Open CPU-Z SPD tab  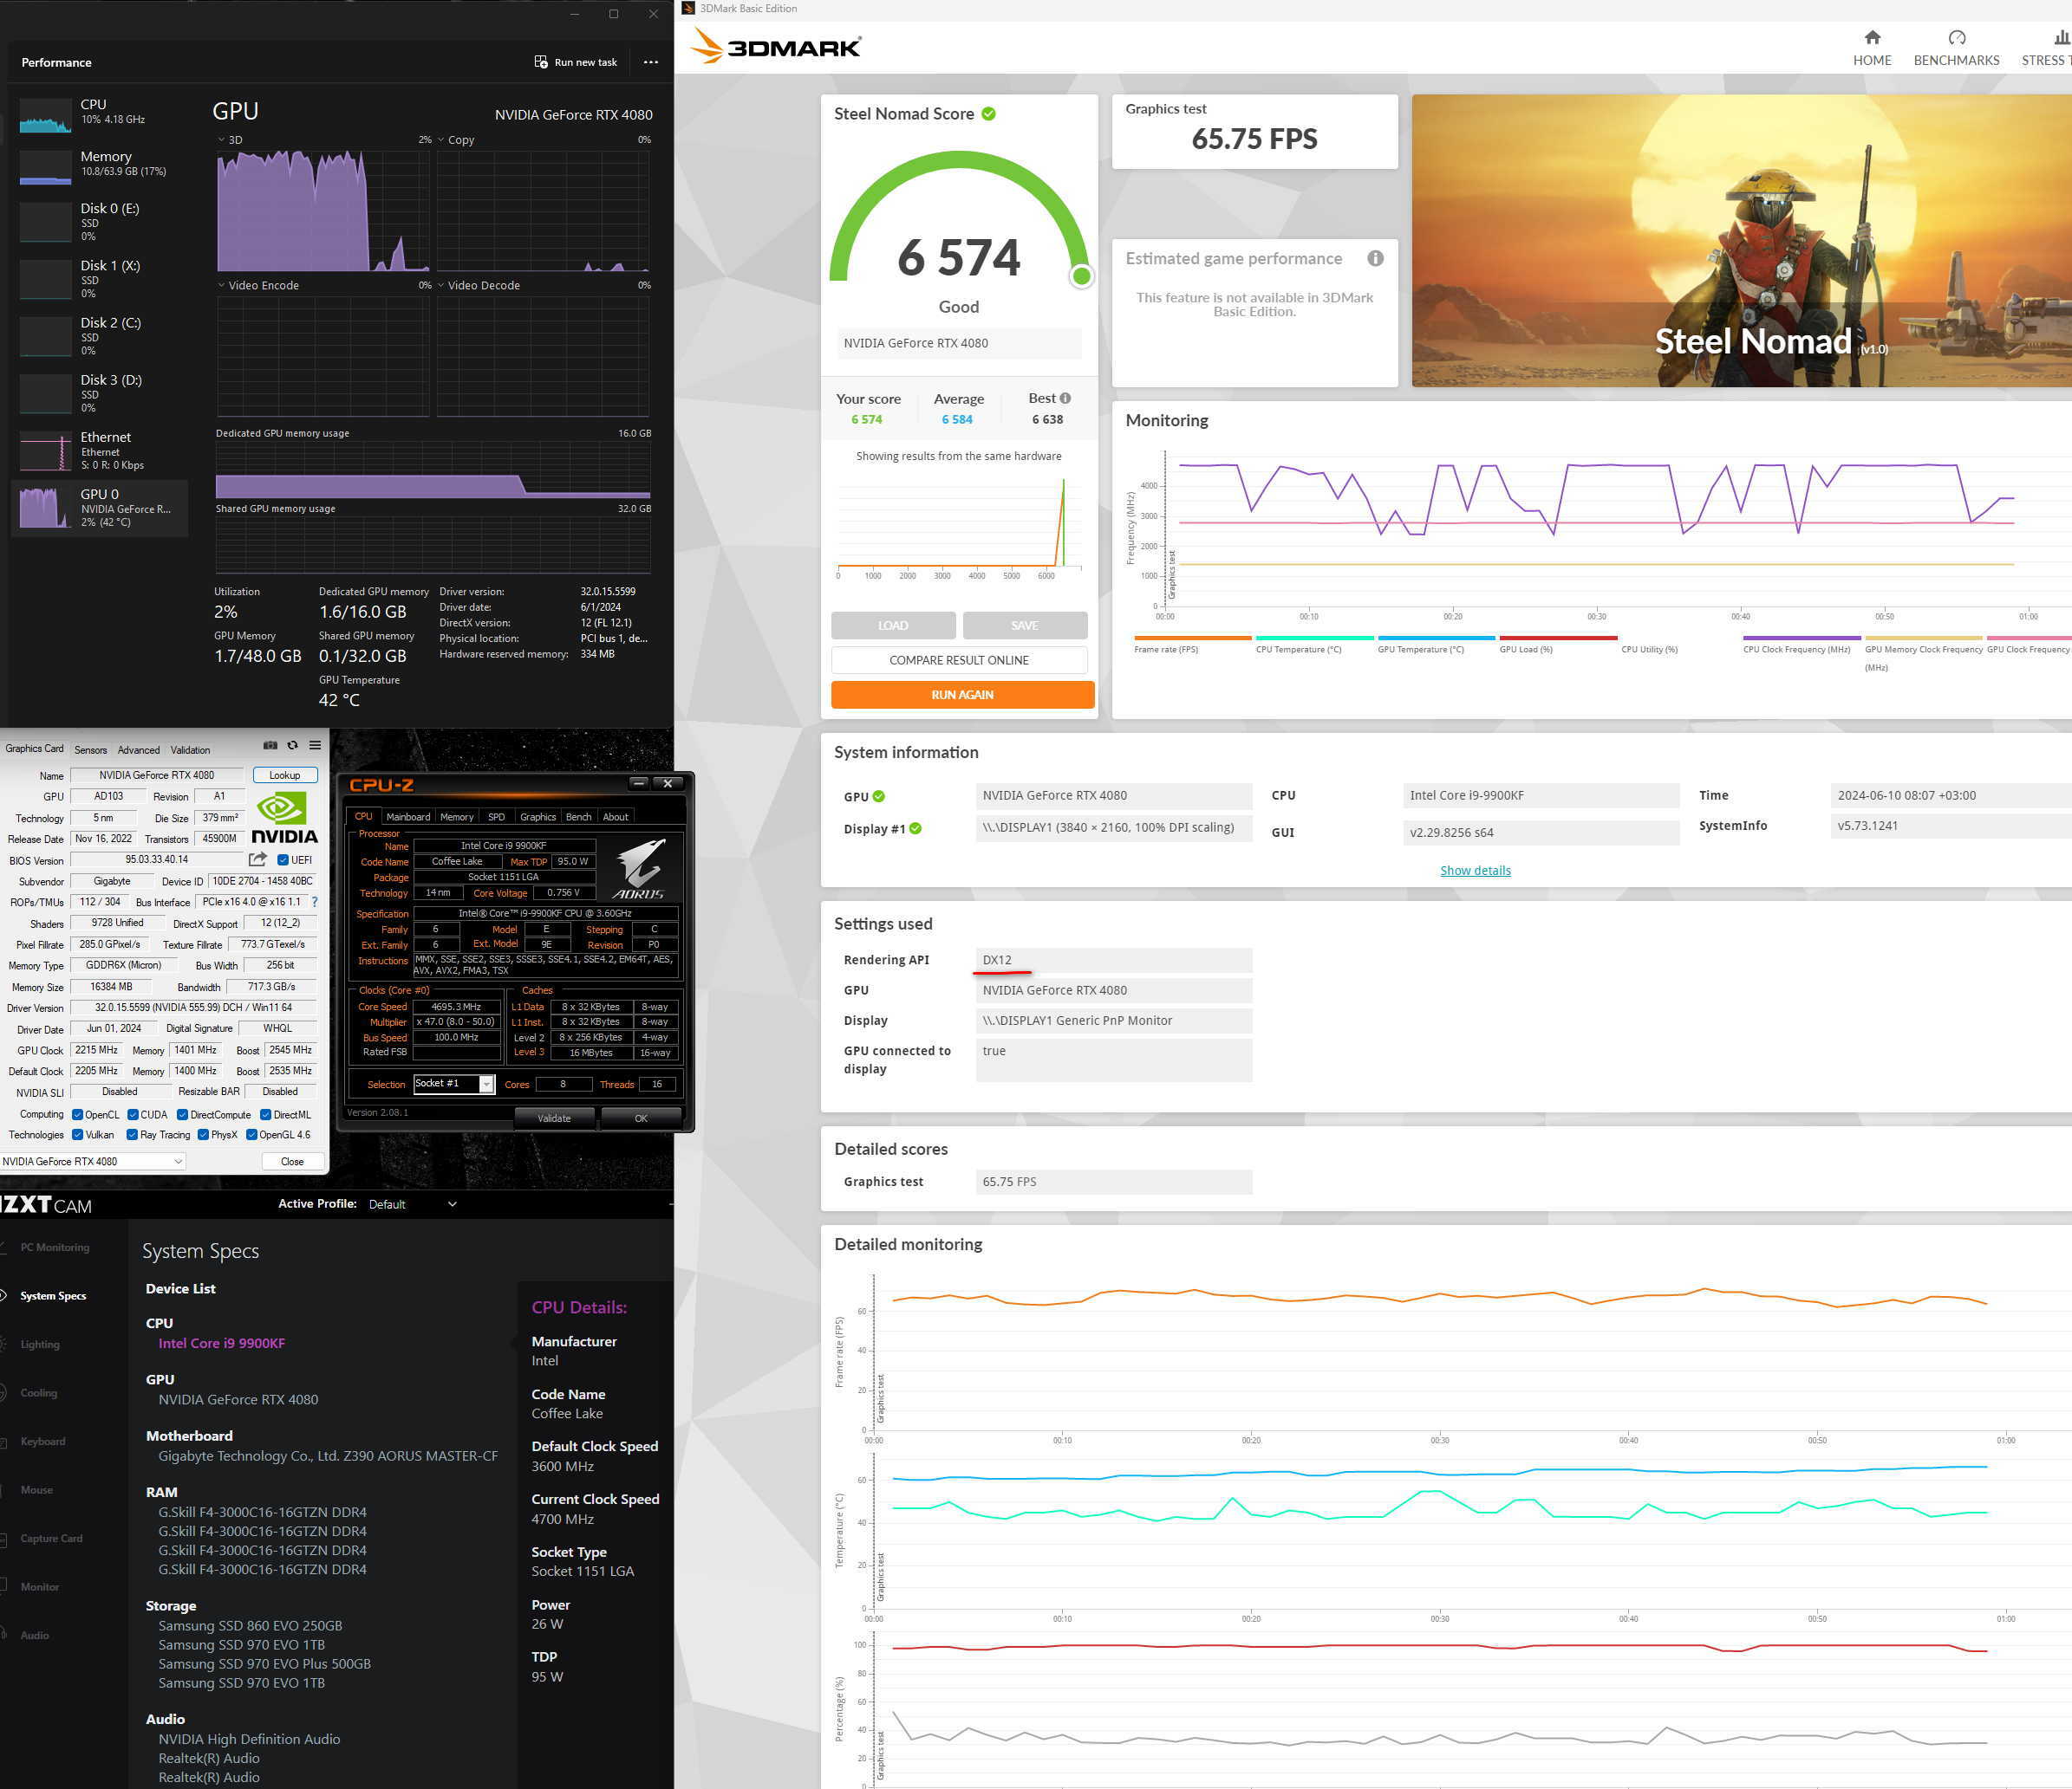coord(496,817)
